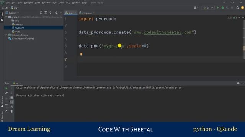The width and height of the screenshot is (245, 137).
Task: Toggle soft-wrap in Run console
Action: [11, 97]
